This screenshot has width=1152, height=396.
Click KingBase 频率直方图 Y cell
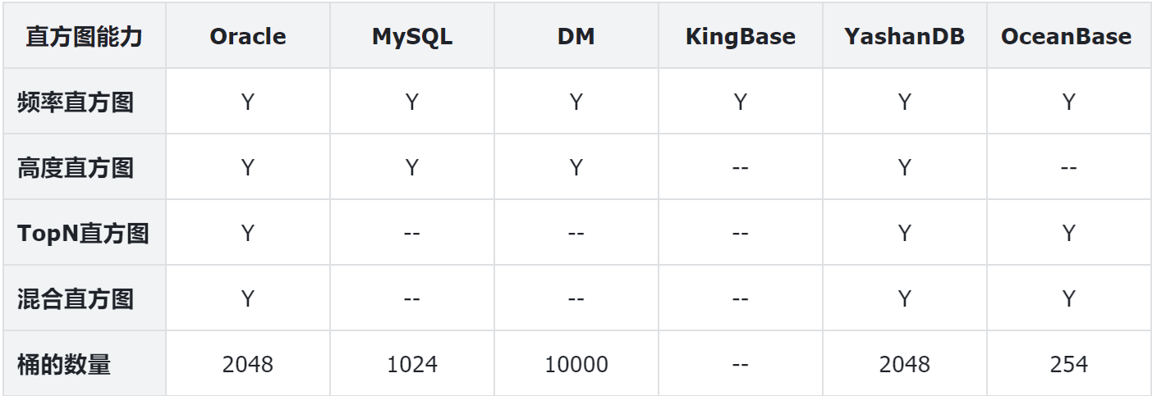coord(740,102)
